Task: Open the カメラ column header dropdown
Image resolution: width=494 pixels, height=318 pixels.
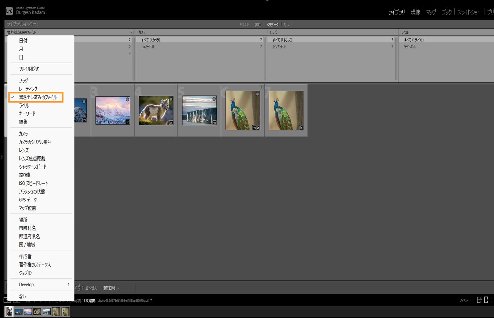Action: 142,32
